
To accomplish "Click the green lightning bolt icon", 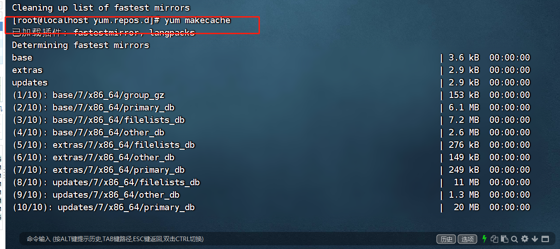I will point(484,239).
